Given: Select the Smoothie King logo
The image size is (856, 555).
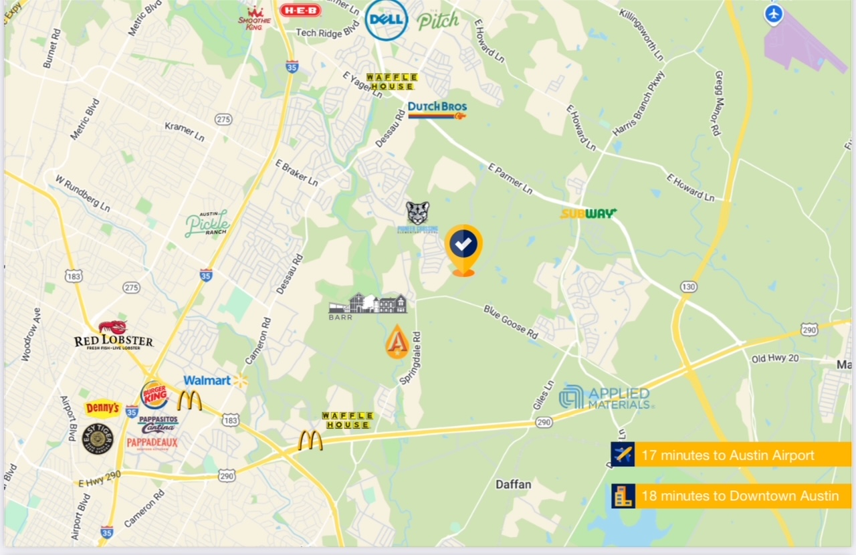Looking at the screenshot, I should 255,19.
